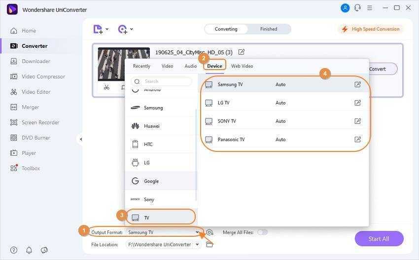This screenshot has height=260, width=419.
Task: Select the Finished tab
Action: [269, 29]
